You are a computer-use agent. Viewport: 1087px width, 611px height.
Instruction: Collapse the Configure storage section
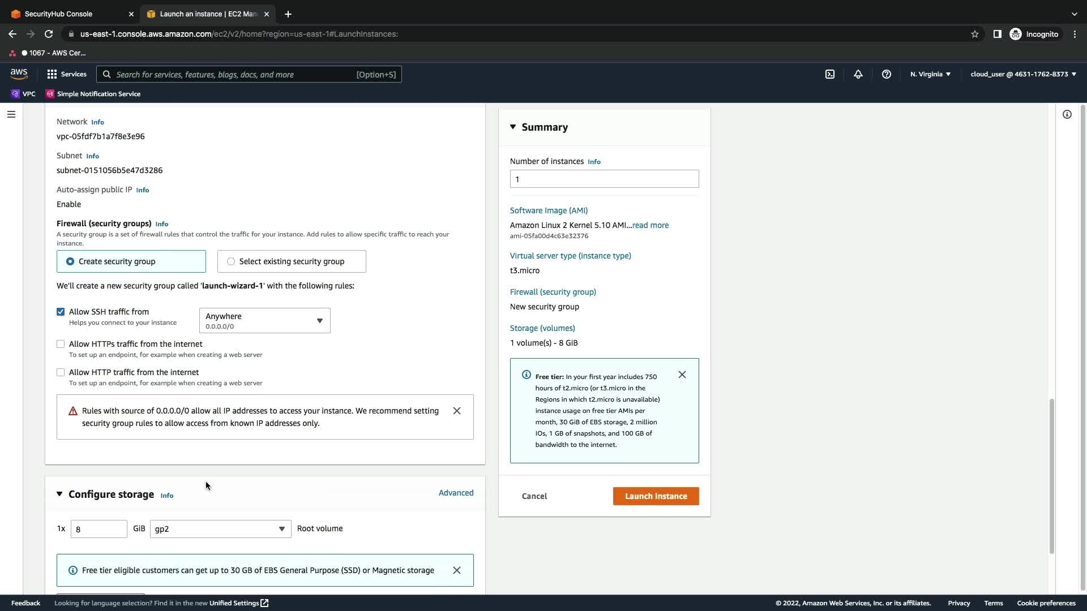click(x=59, y=494)
